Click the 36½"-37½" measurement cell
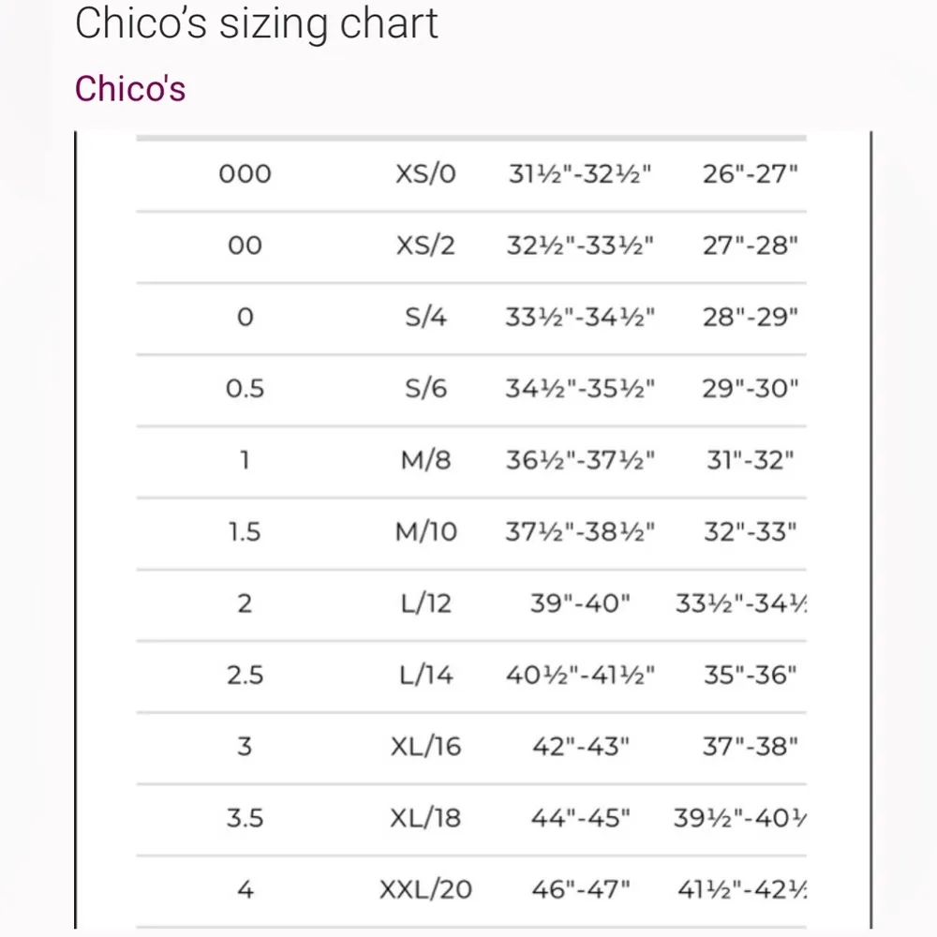 coord(580,461)
